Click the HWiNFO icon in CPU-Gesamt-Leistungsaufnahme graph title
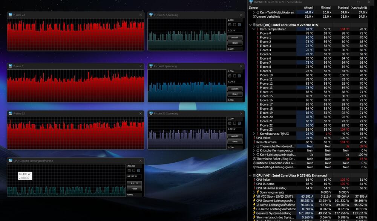 pos(11,161)
